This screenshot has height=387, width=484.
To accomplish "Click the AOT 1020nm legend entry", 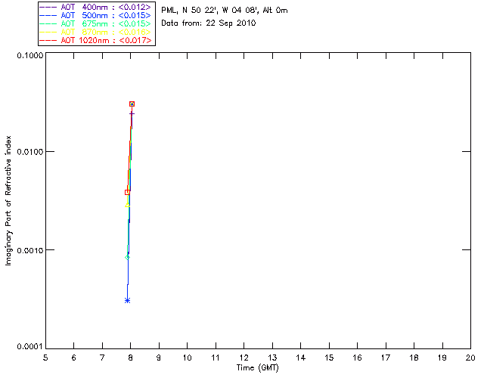I will (x=96, y=40).
